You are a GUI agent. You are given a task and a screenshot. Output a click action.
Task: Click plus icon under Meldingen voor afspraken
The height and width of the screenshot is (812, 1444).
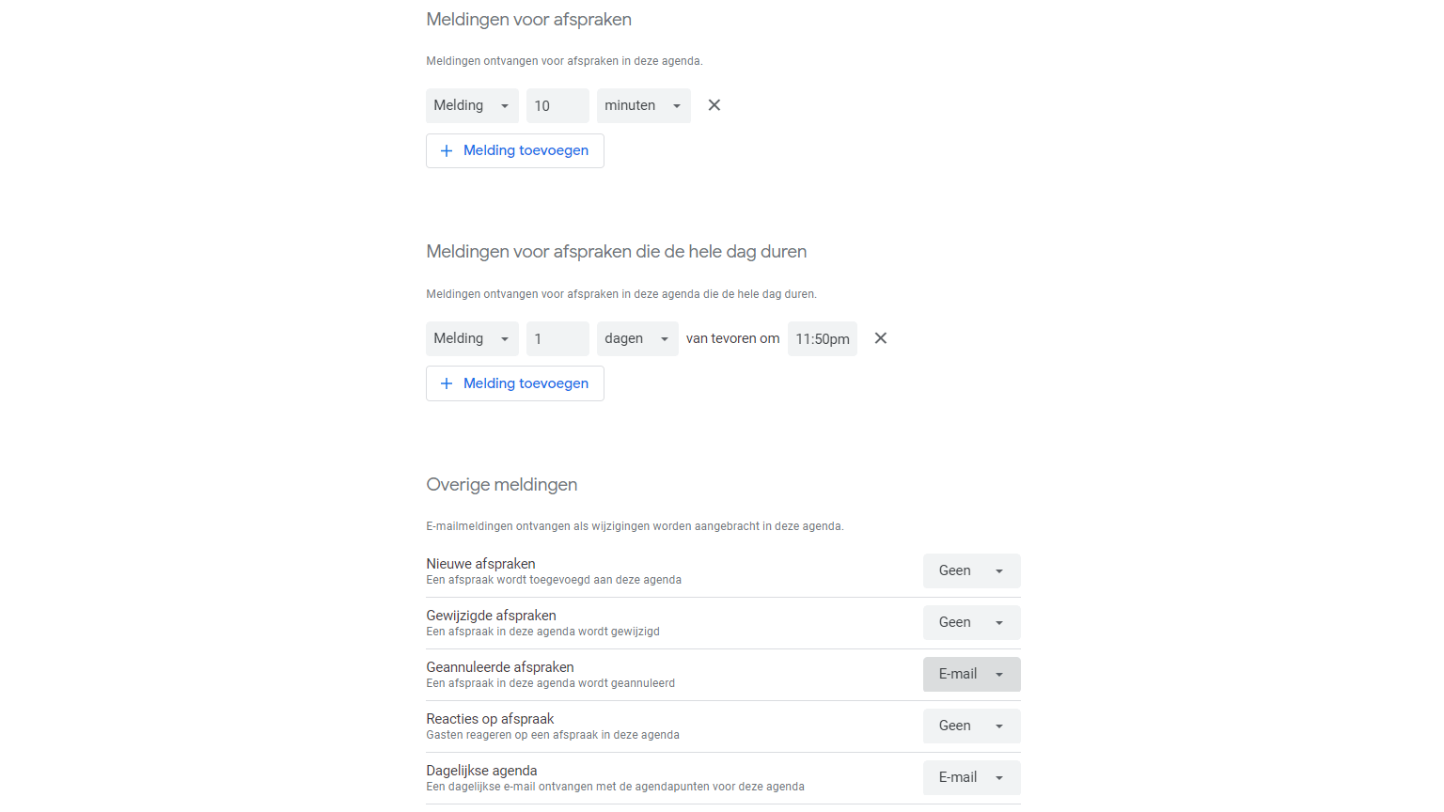[x=447, y=150]
